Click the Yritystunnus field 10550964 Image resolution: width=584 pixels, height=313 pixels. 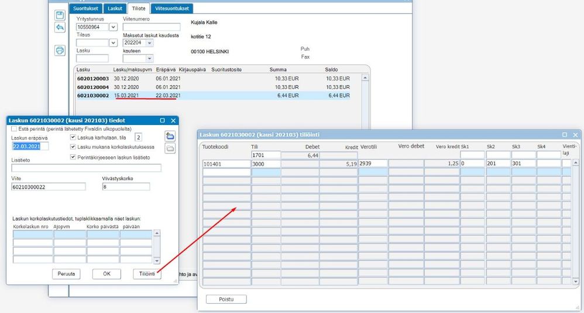coord(92,27)
